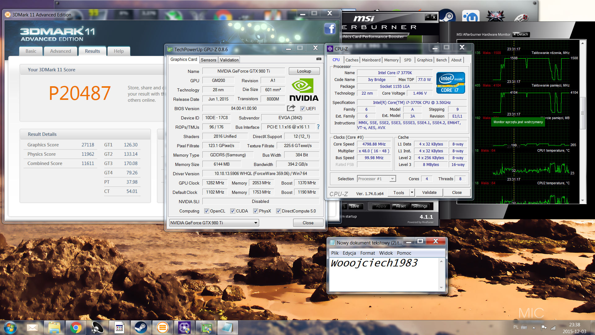Open the mail icon in taskbar

(x=32, y=328)
